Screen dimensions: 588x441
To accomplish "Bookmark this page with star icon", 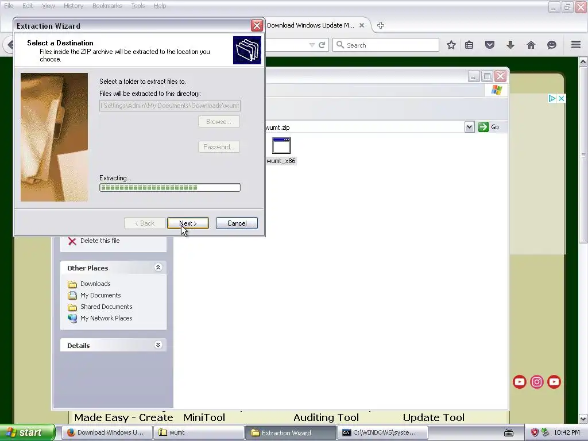I will tap(451, 45).
